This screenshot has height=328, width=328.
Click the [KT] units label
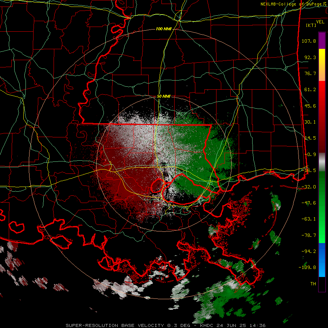(x=311, y=25)
